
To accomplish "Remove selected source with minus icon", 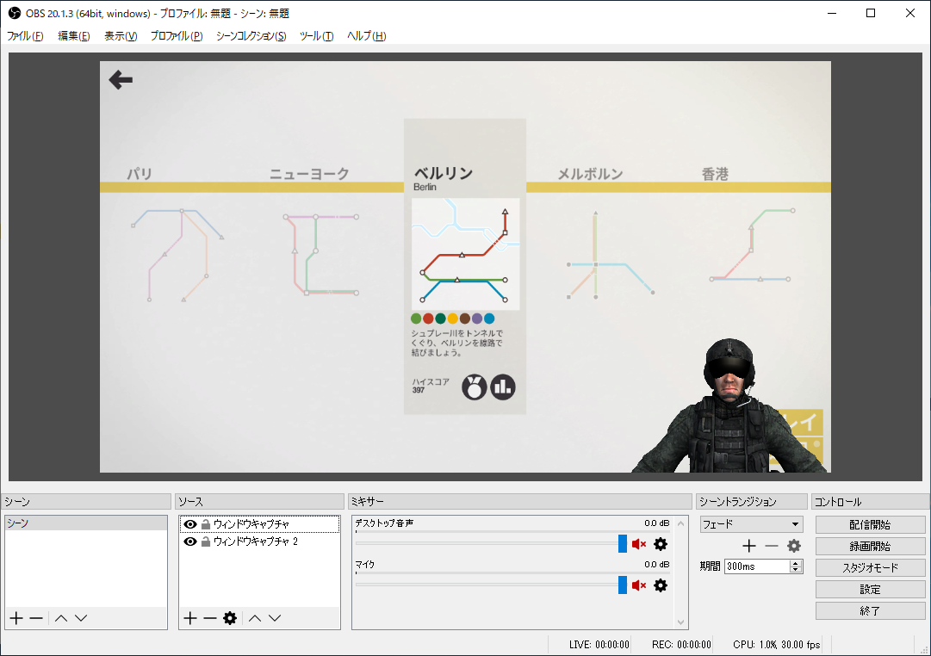I will pos(209,618).
